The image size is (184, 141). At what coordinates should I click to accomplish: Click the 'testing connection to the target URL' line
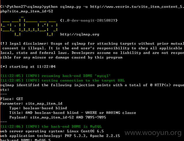pyautogui.click(x=62, y=80)
